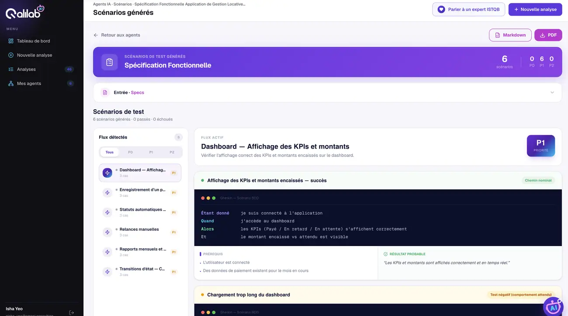This screenshot has height=316, width=568.
Task: Select the Tous filter tab
Action: 110,152
